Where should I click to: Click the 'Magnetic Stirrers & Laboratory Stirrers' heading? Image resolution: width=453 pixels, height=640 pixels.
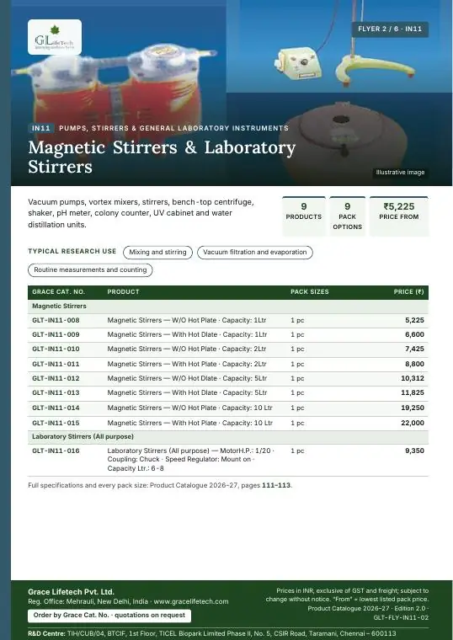pyautogui.click(x=162, y=157)
